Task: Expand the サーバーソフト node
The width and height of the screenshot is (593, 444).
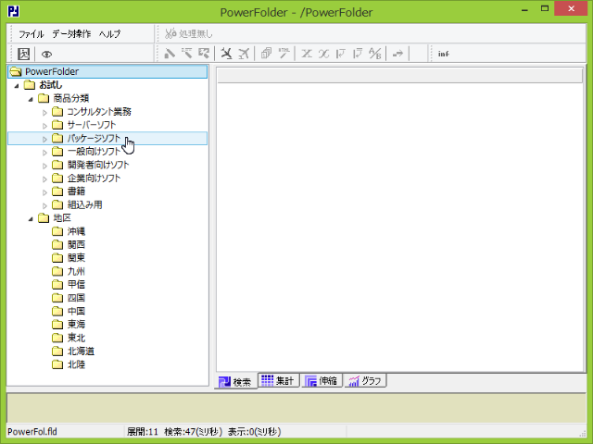Action: [x=44, y=126]
